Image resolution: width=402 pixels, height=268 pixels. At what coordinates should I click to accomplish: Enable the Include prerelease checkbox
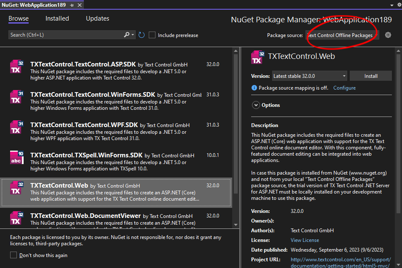point(152,35)
